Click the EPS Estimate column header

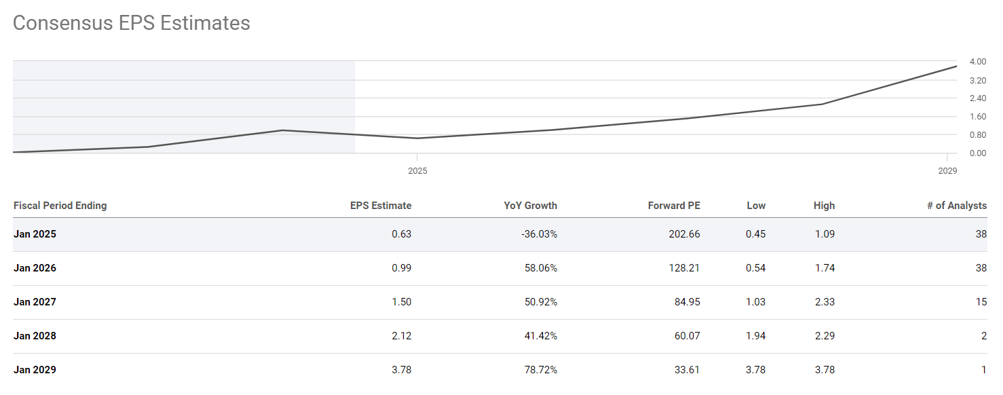pos(380,206)
